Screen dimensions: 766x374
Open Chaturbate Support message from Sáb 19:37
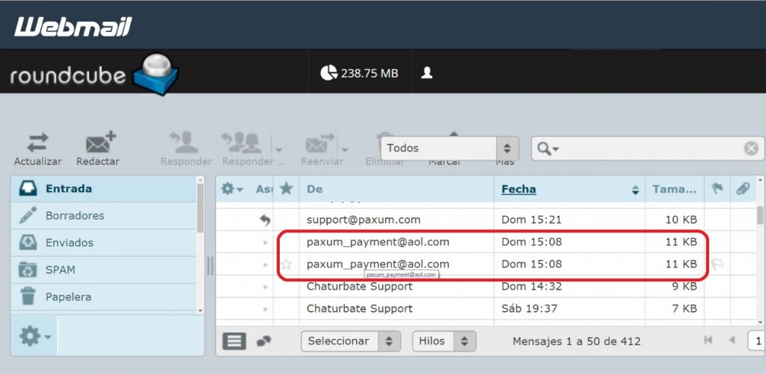(360, 308)
